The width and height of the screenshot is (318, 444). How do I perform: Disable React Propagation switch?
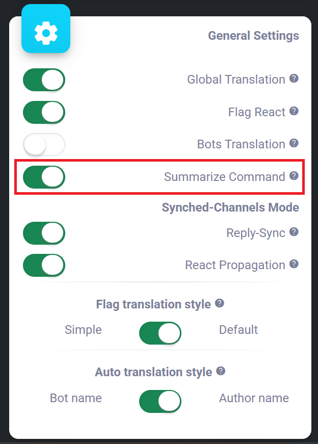[x=44, y=265]
